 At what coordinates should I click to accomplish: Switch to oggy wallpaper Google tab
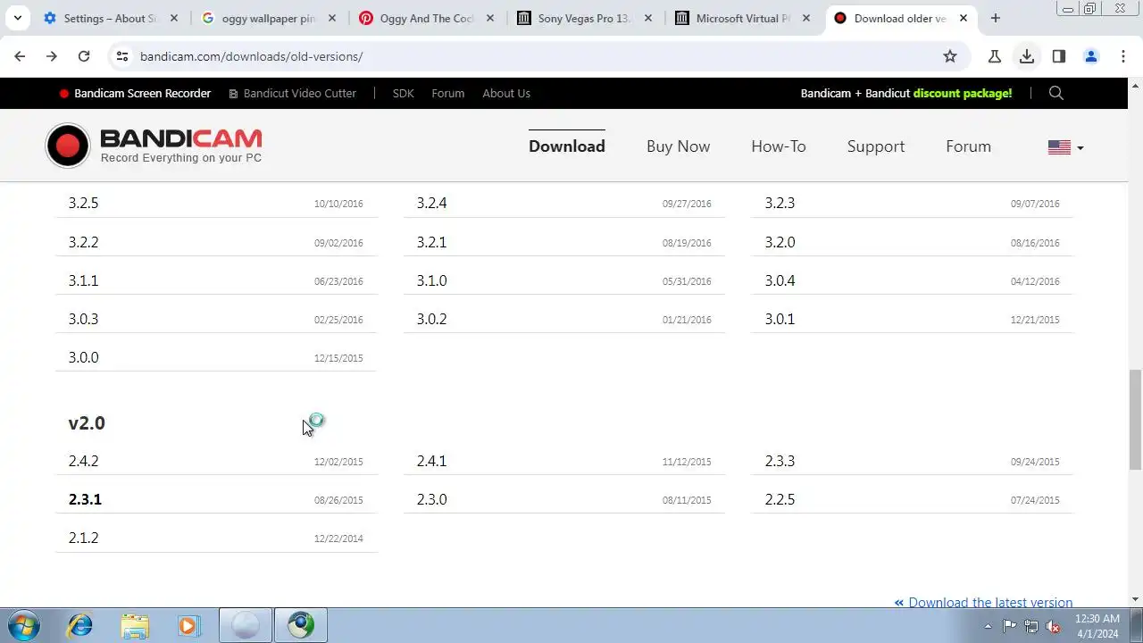click(x=269, y=18)
